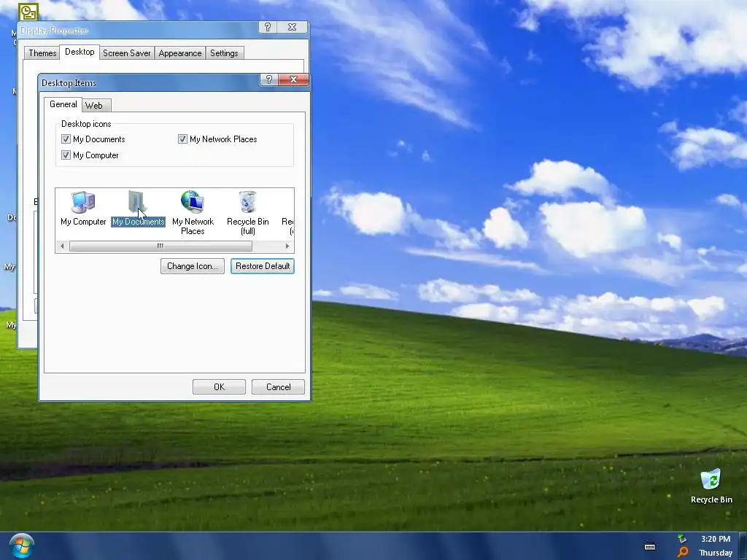The width and height of the screenshot is (747, 560).
Task: Click the icon list right scroll arrow
Action: coord(287,246)
